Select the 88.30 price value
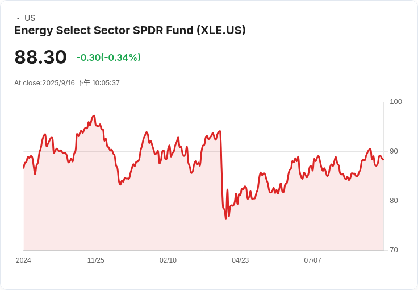The width and height of the screenshot is (418, 290). tap(40, 57)
